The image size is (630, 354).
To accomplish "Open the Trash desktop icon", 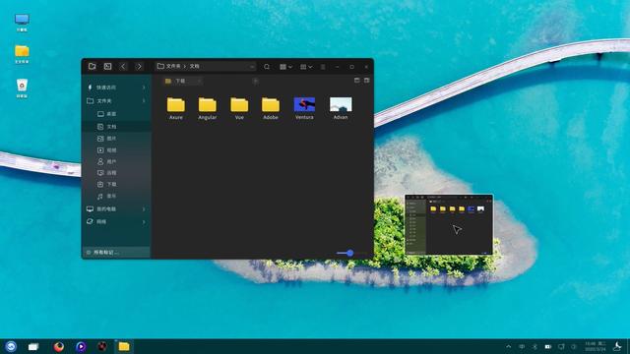I will point(22,88).
